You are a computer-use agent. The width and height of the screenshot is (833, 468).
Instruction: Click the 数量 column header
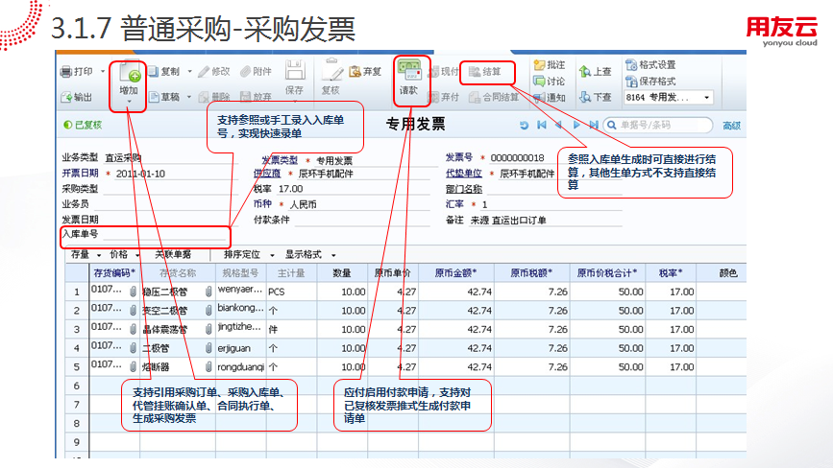click(x=342, y=273)
